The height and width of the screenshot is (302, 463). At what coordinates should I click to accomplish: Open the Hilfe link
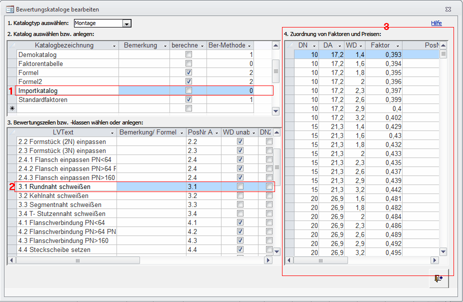436,23
